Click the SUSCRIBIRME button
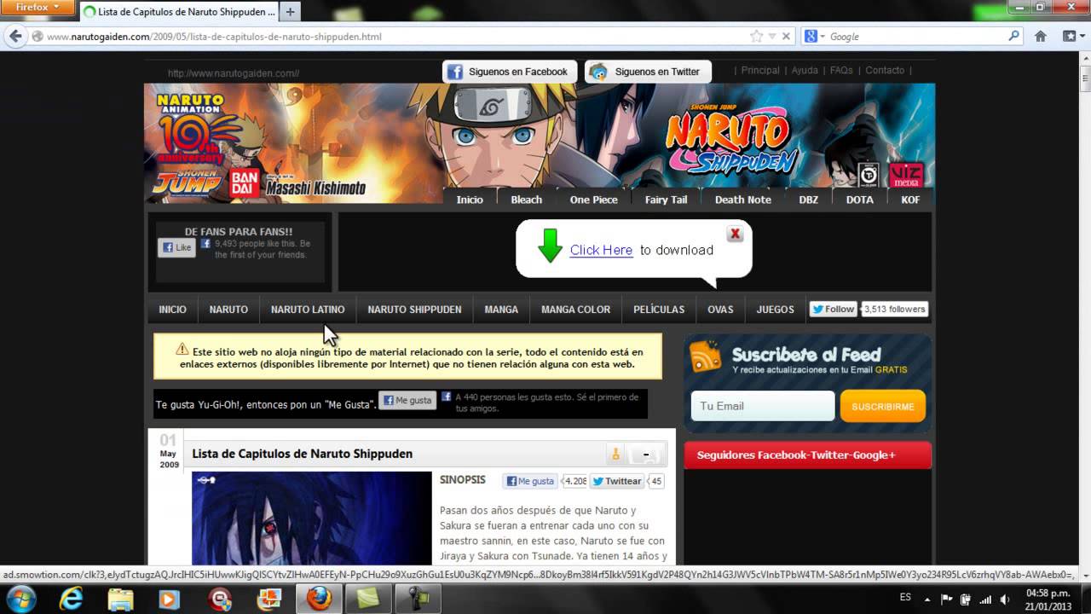This screenshot has height=614, width=1091. pos(883,407)
